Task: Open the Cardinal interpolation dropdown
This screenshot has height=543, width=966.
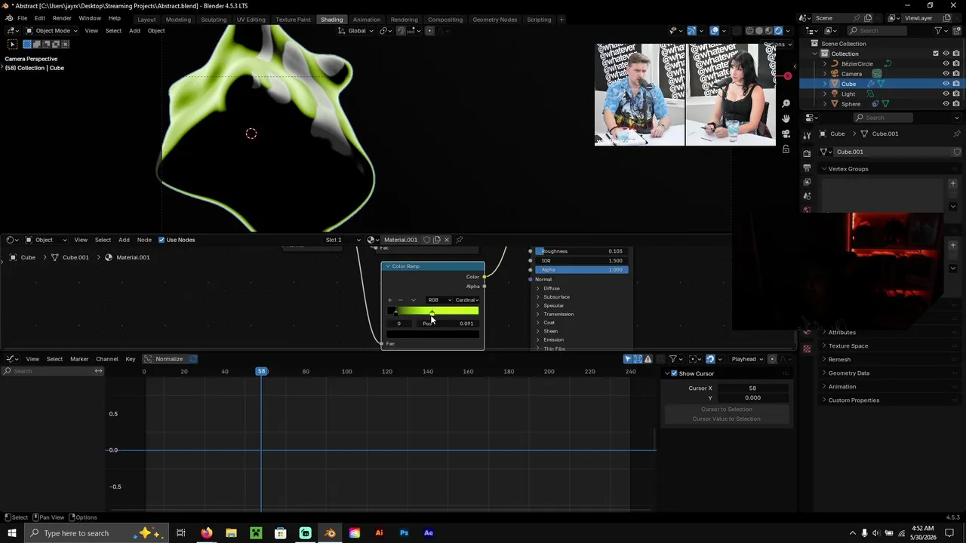Action: pyautogui.click(x=466, y=300)
